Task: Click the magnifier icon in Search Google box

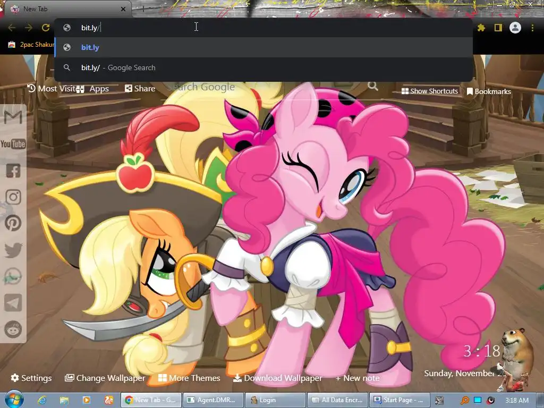Action: (x=373, y=86)
